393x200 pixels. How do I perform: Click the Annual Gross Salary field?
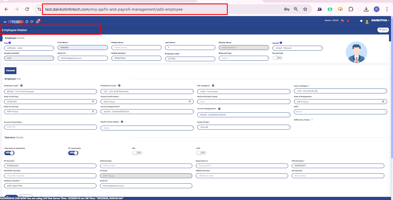[50, 127]
